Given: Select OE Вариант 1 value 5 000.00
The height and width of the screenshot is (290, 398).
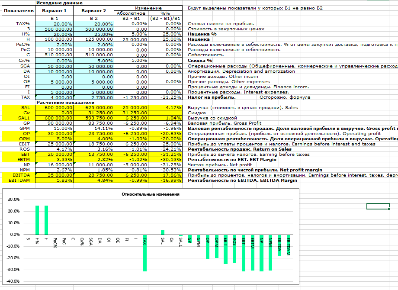Looking at the screenshot, I should [x=55, y=82].
